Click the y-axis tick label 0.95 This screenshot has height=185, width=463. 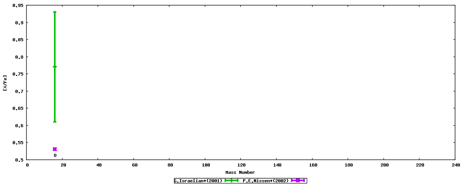(18, 5)
